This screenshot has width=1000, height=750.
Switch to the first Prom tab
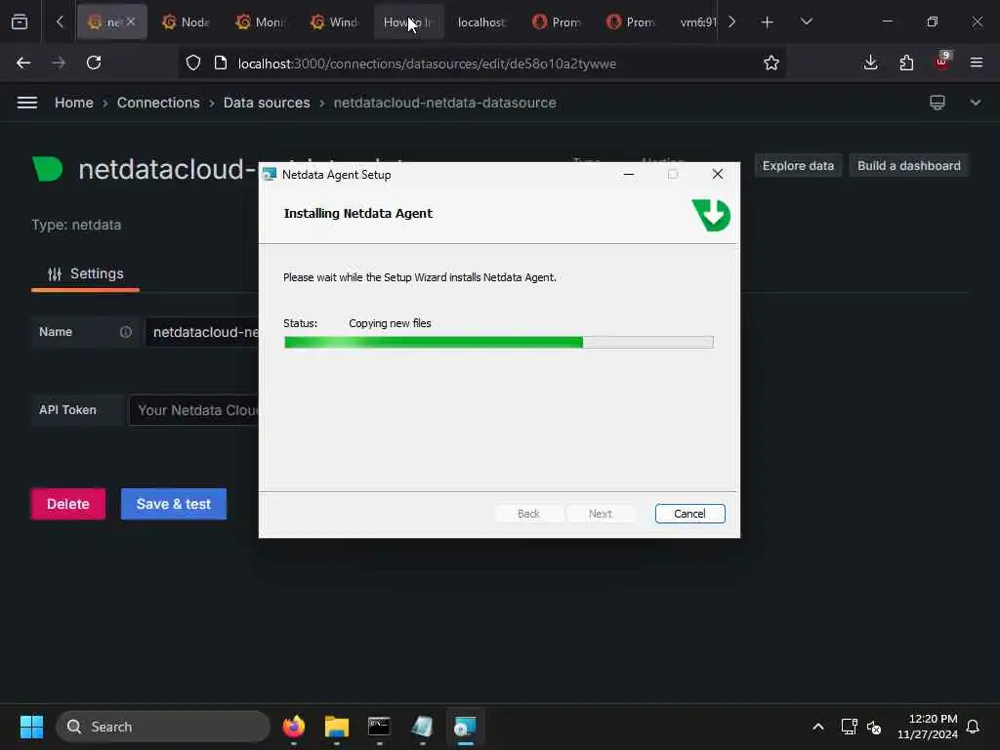[x=557, y=22]
